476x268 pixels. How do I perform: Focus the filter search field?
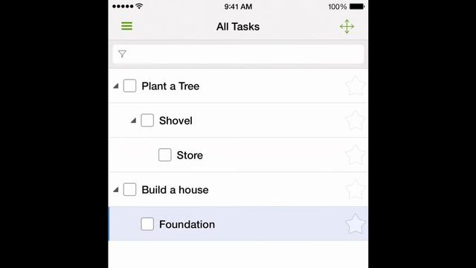point(238,54)
